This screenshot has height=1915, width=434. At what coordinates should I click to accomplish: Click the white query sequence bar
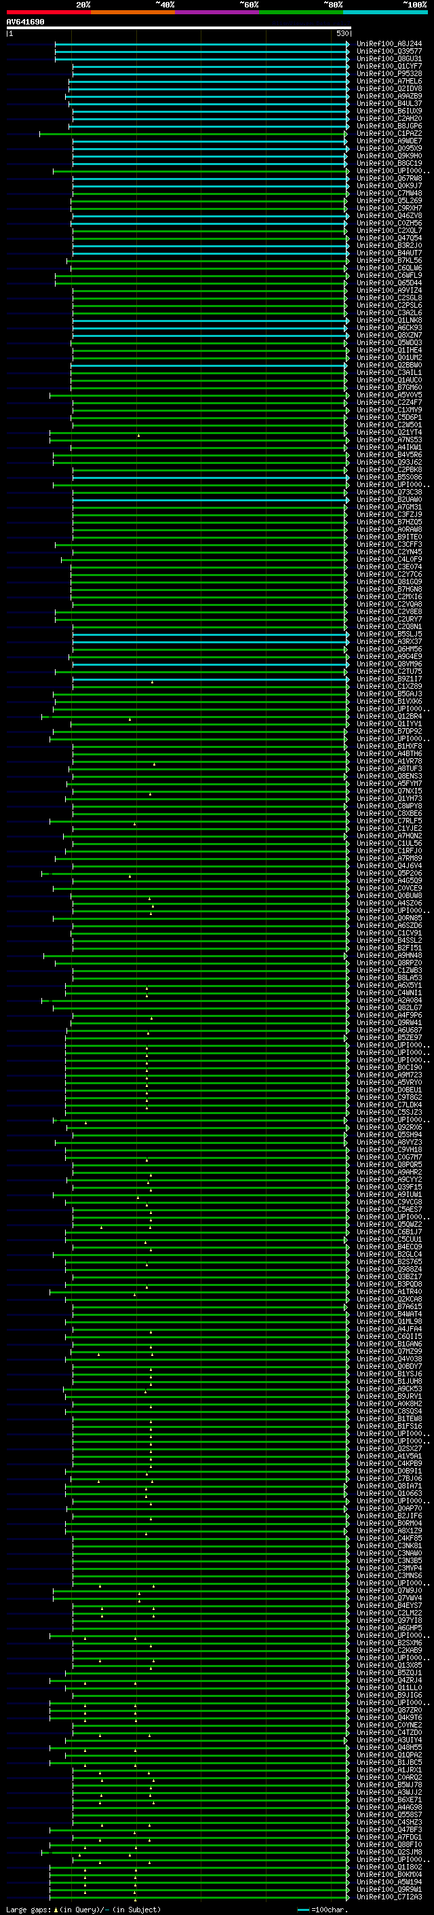click(179, 27)
